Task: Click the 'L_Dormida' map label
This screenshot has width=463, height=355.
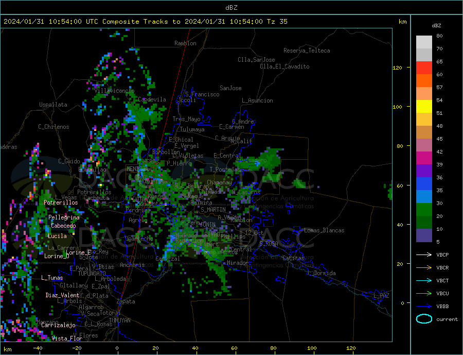Action: point(322,273)
